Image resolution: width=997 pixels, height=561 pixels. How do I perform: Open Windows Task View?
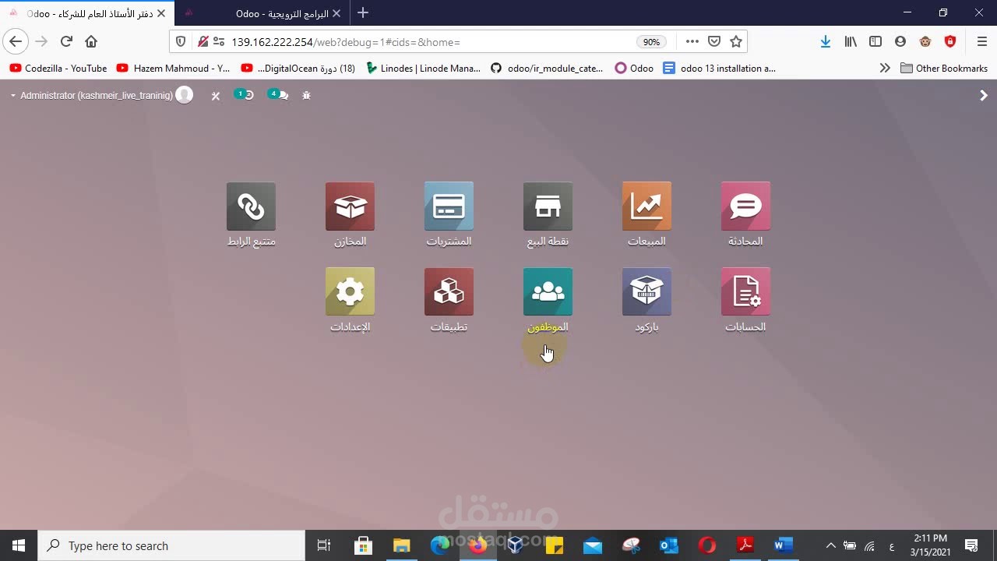click(x=324, y=545)
